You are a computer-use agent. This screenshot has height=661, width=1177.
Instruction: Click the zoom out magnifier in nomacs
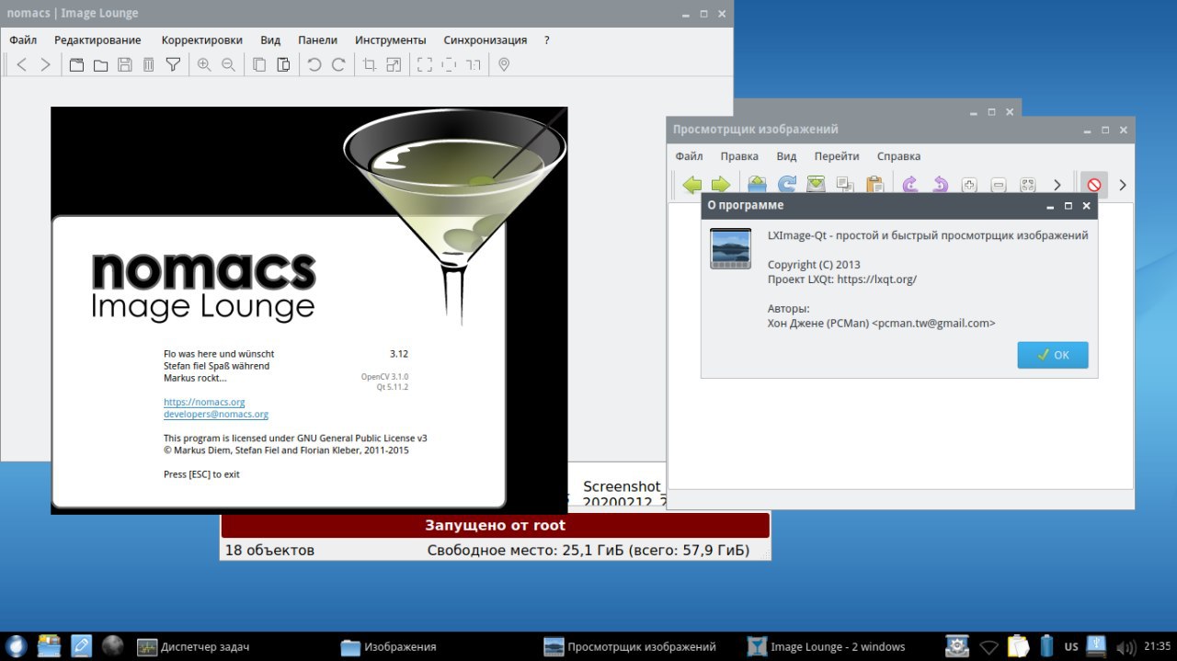pos(228,64)
